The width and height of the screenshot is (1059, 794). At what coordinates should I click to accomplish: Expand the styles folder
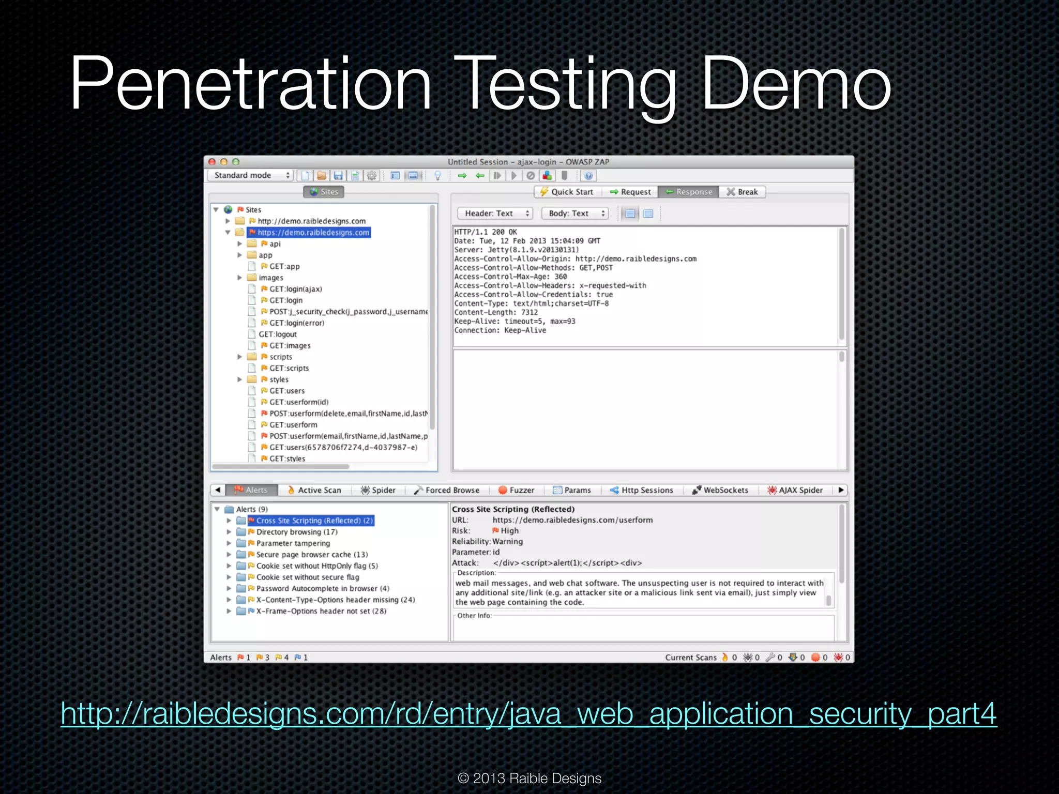[x=239, y=379]
